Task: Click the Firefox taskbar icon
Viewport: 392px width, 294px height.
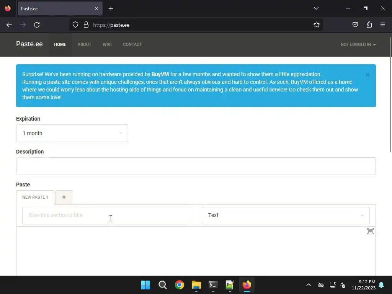Action: 247,285
